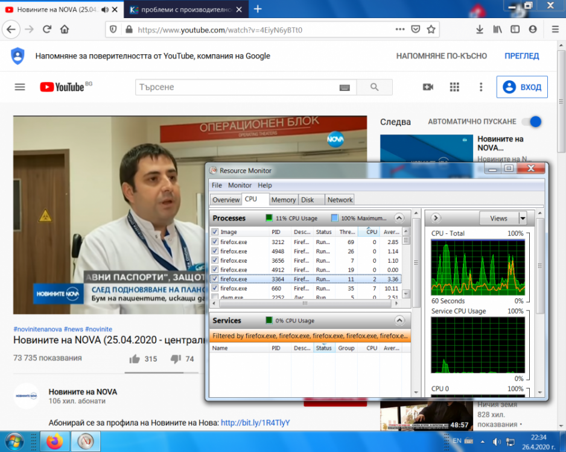Open Firefox account icon
Image resolution: width=566 pixels, height=452 pixels.
pos(533,29)
